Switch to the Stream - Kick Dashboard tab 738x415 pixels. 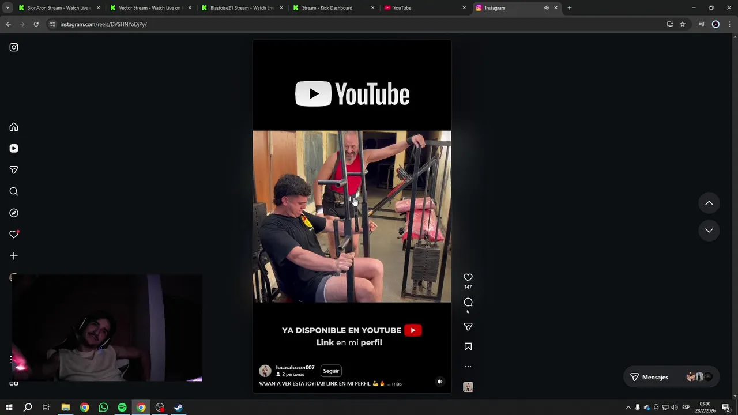click(333, 8)
